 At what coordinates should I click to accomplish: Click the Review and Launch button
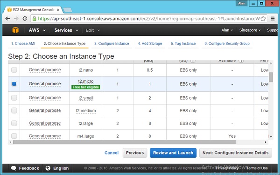(x=173, y=153)
